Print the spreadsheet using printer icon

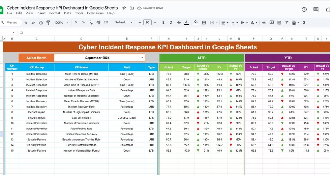41,23
